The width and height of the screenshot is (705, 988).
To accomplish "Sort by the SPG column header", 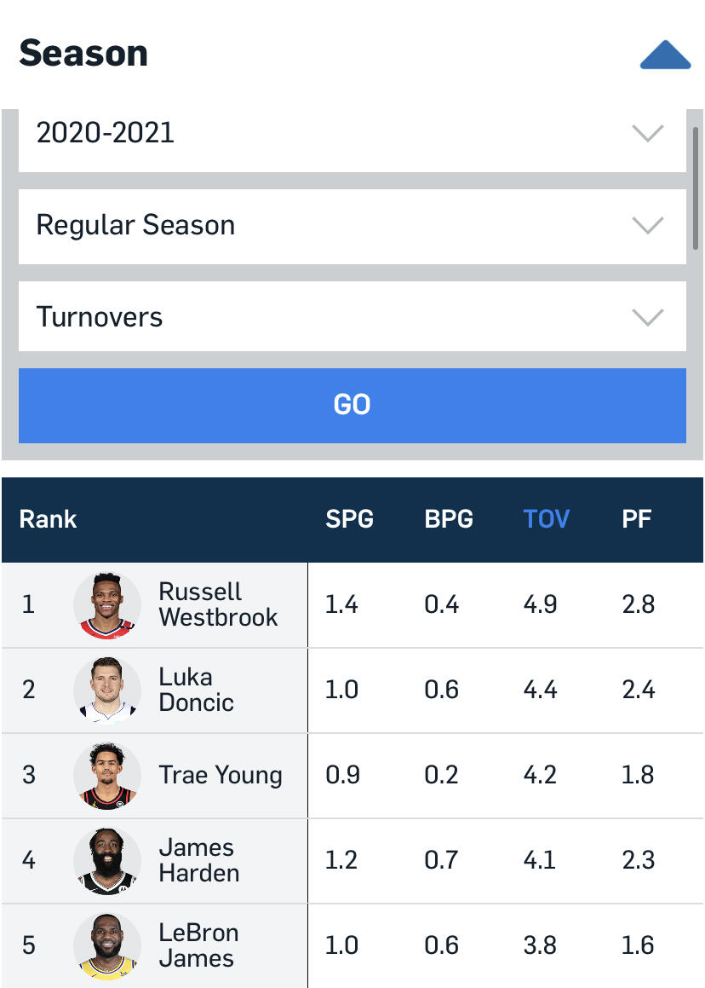I will pyautogui.click(x=349, y=519).
